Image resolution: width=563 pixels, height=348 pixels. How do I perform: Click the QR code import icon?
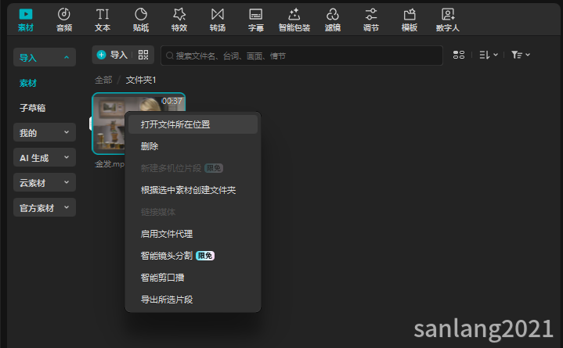(x=142, y=55)
